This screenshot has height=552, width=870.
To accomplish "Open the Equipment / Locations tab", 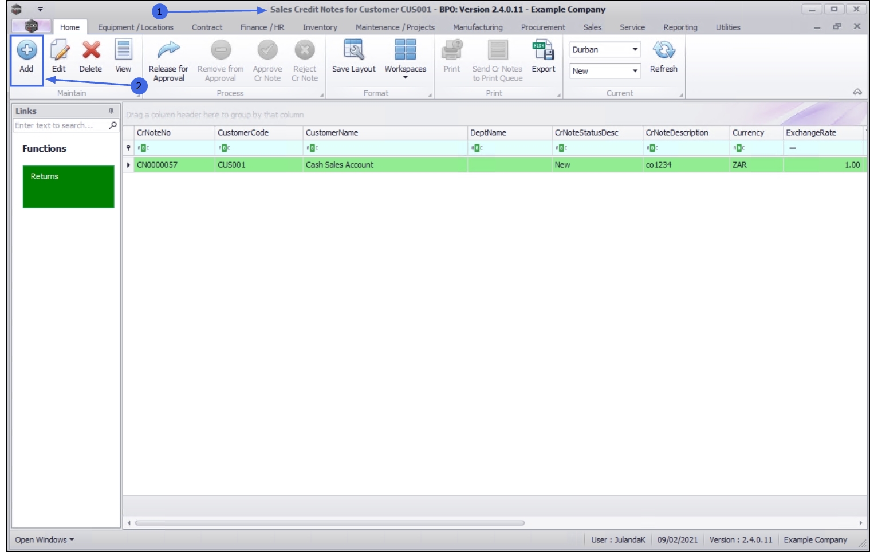I will coord(136,27).
